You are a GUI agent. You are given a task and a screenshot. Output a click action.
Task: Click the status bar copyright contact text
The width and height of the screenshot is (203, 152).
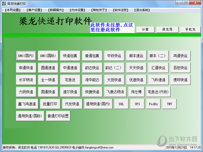pyautogui.click(x=58, y=148)
